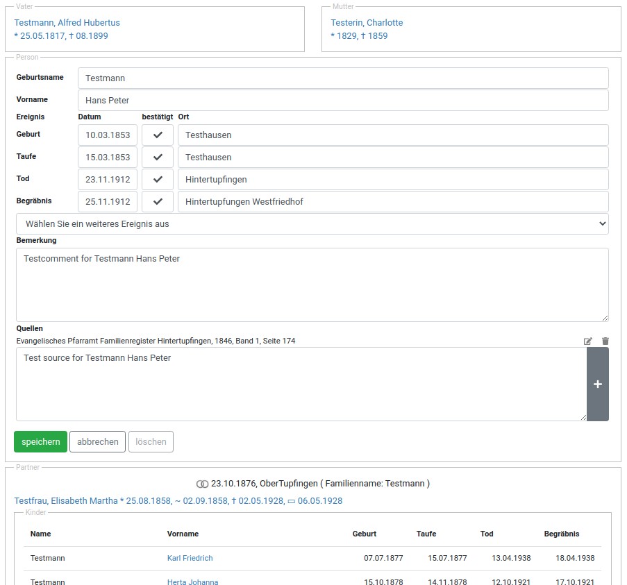Click baptism date 15.07.1877 cell

(447, 558)
